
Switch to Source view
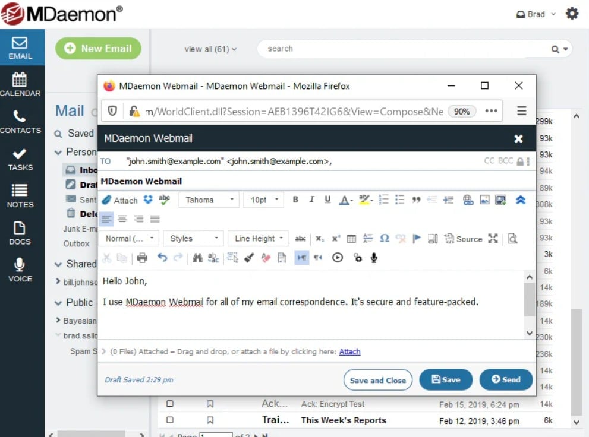[463, 239]
